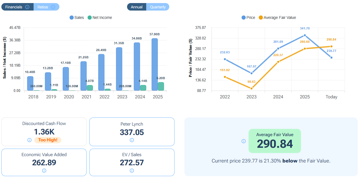The image size is (359, 180).
Task: Select Quarterly period view
Action: coord(158,7)
